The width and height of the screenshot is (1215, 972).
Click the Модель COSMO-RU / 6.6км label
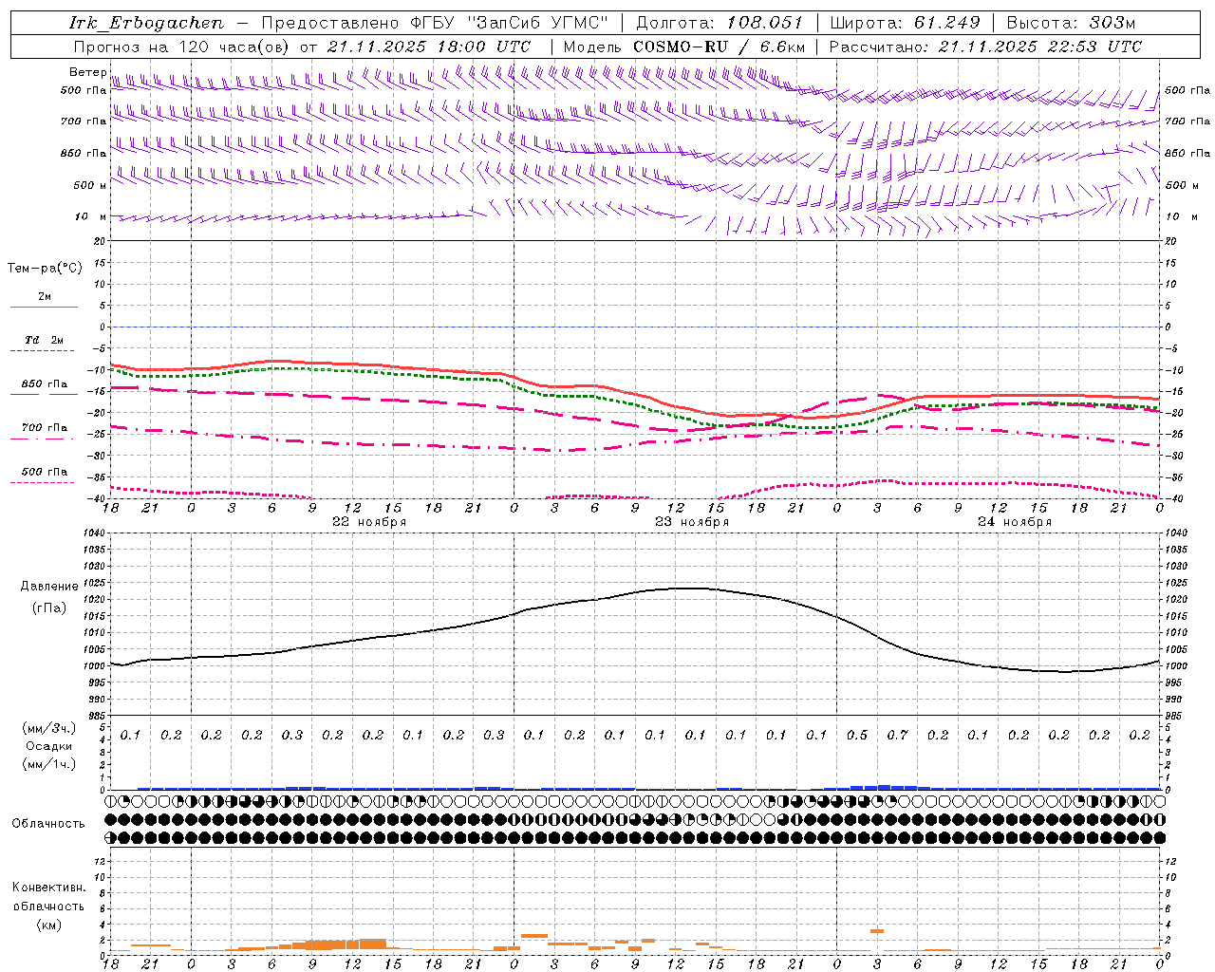tap(684, 47)
